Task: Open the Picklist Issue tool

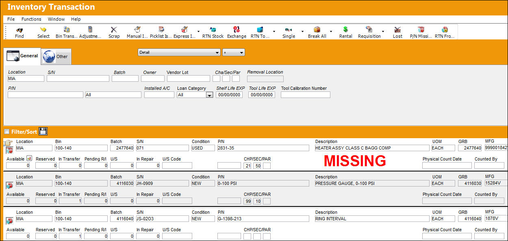Action: 161,30
